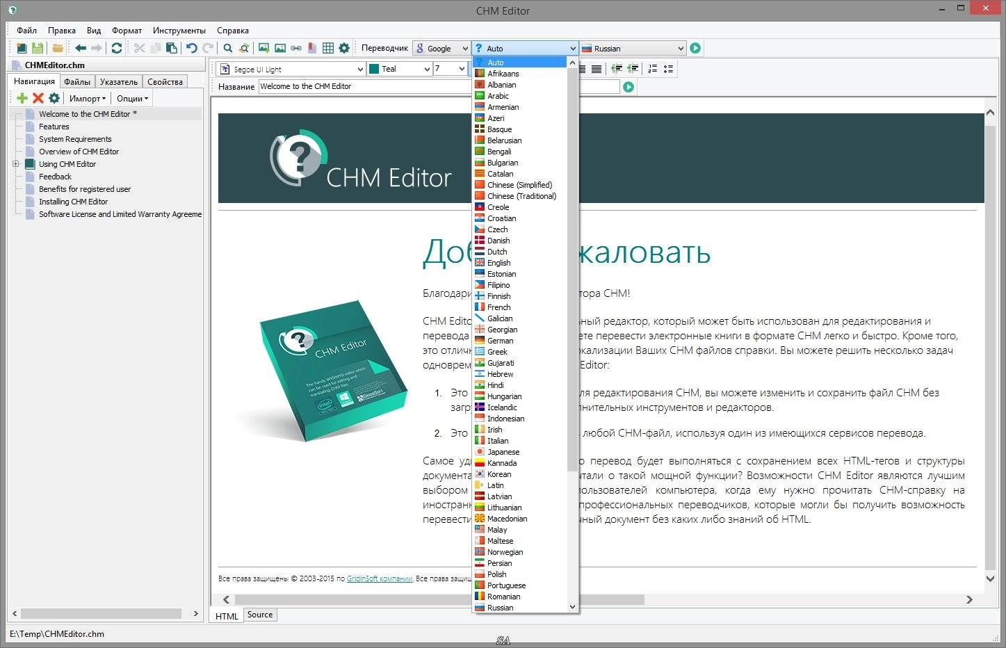
Task: Switch to the Файлы tab
Action: tap(77, 82)
